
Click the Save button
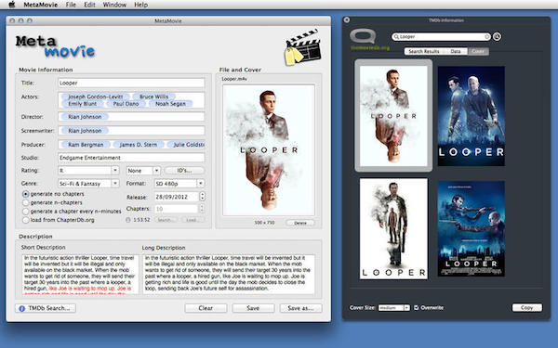(253, 308)
